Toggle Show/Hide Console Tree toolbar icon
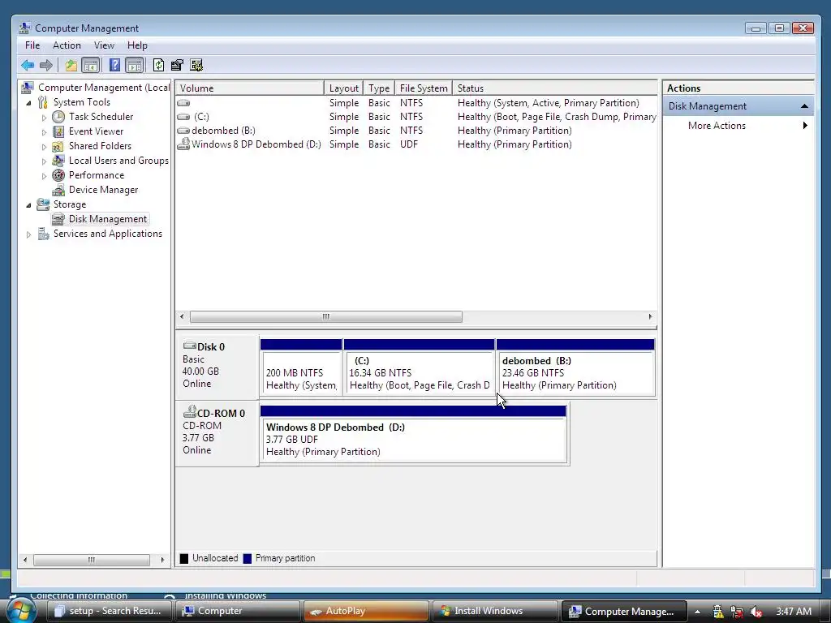The width and height of the screenshot is (831, 623). (x=91, y=65)
